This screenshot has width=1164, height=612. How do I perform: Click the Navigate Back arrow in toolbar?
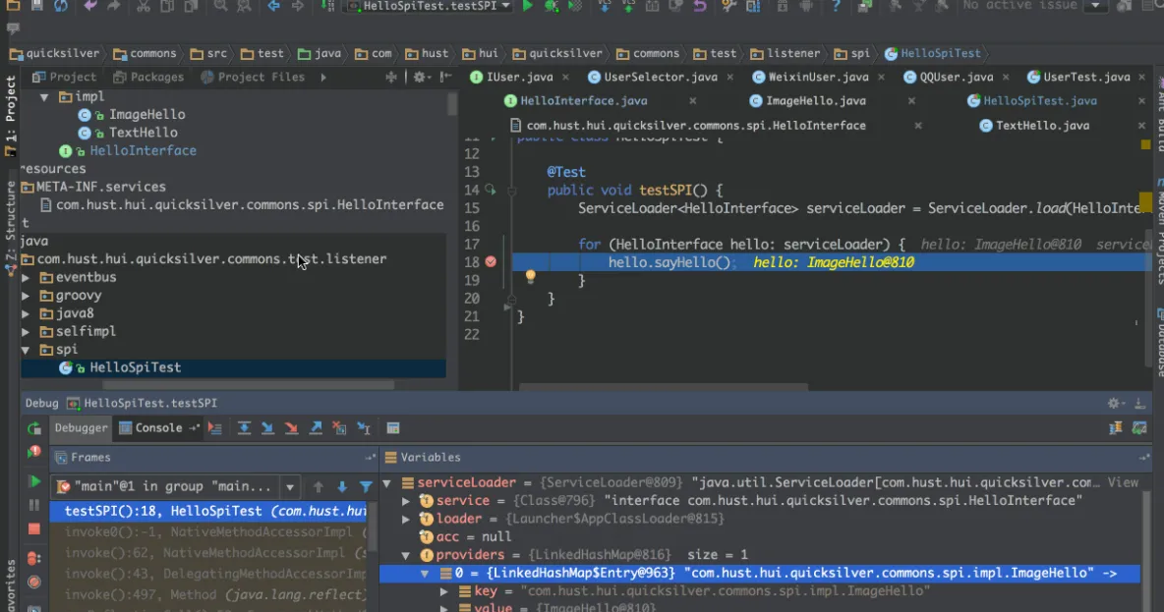point(274,6)
